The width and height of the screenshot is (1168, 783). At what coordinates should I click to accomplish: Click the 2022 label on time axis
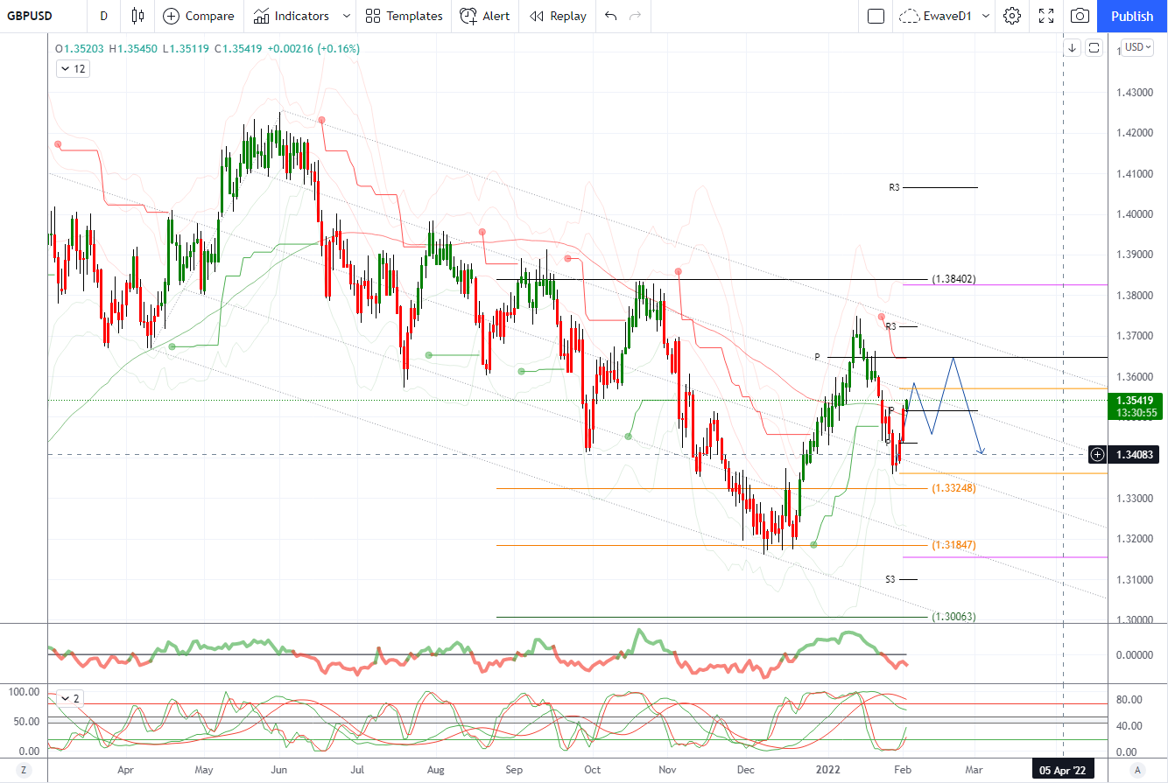click(828, 770)
